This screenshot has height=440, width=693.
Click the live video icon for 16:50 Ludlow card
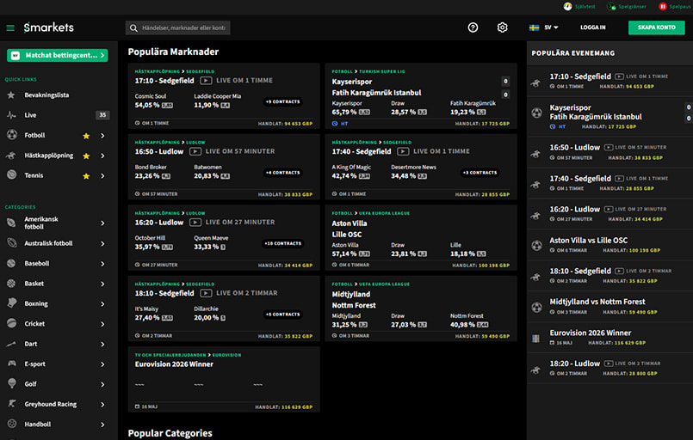(195, 151)
